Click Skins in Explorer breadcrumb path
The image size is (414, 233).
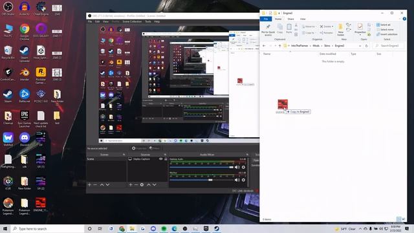click(327, 46)
